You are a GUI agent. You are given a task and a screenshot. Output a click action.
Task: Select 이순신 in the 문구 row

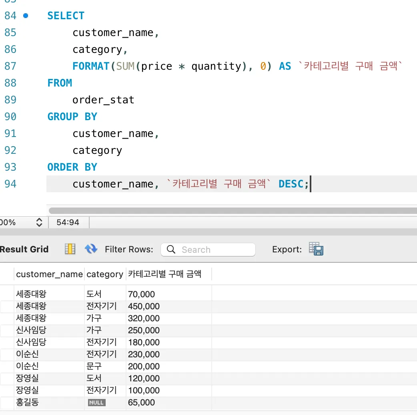[x=49, y=366]
